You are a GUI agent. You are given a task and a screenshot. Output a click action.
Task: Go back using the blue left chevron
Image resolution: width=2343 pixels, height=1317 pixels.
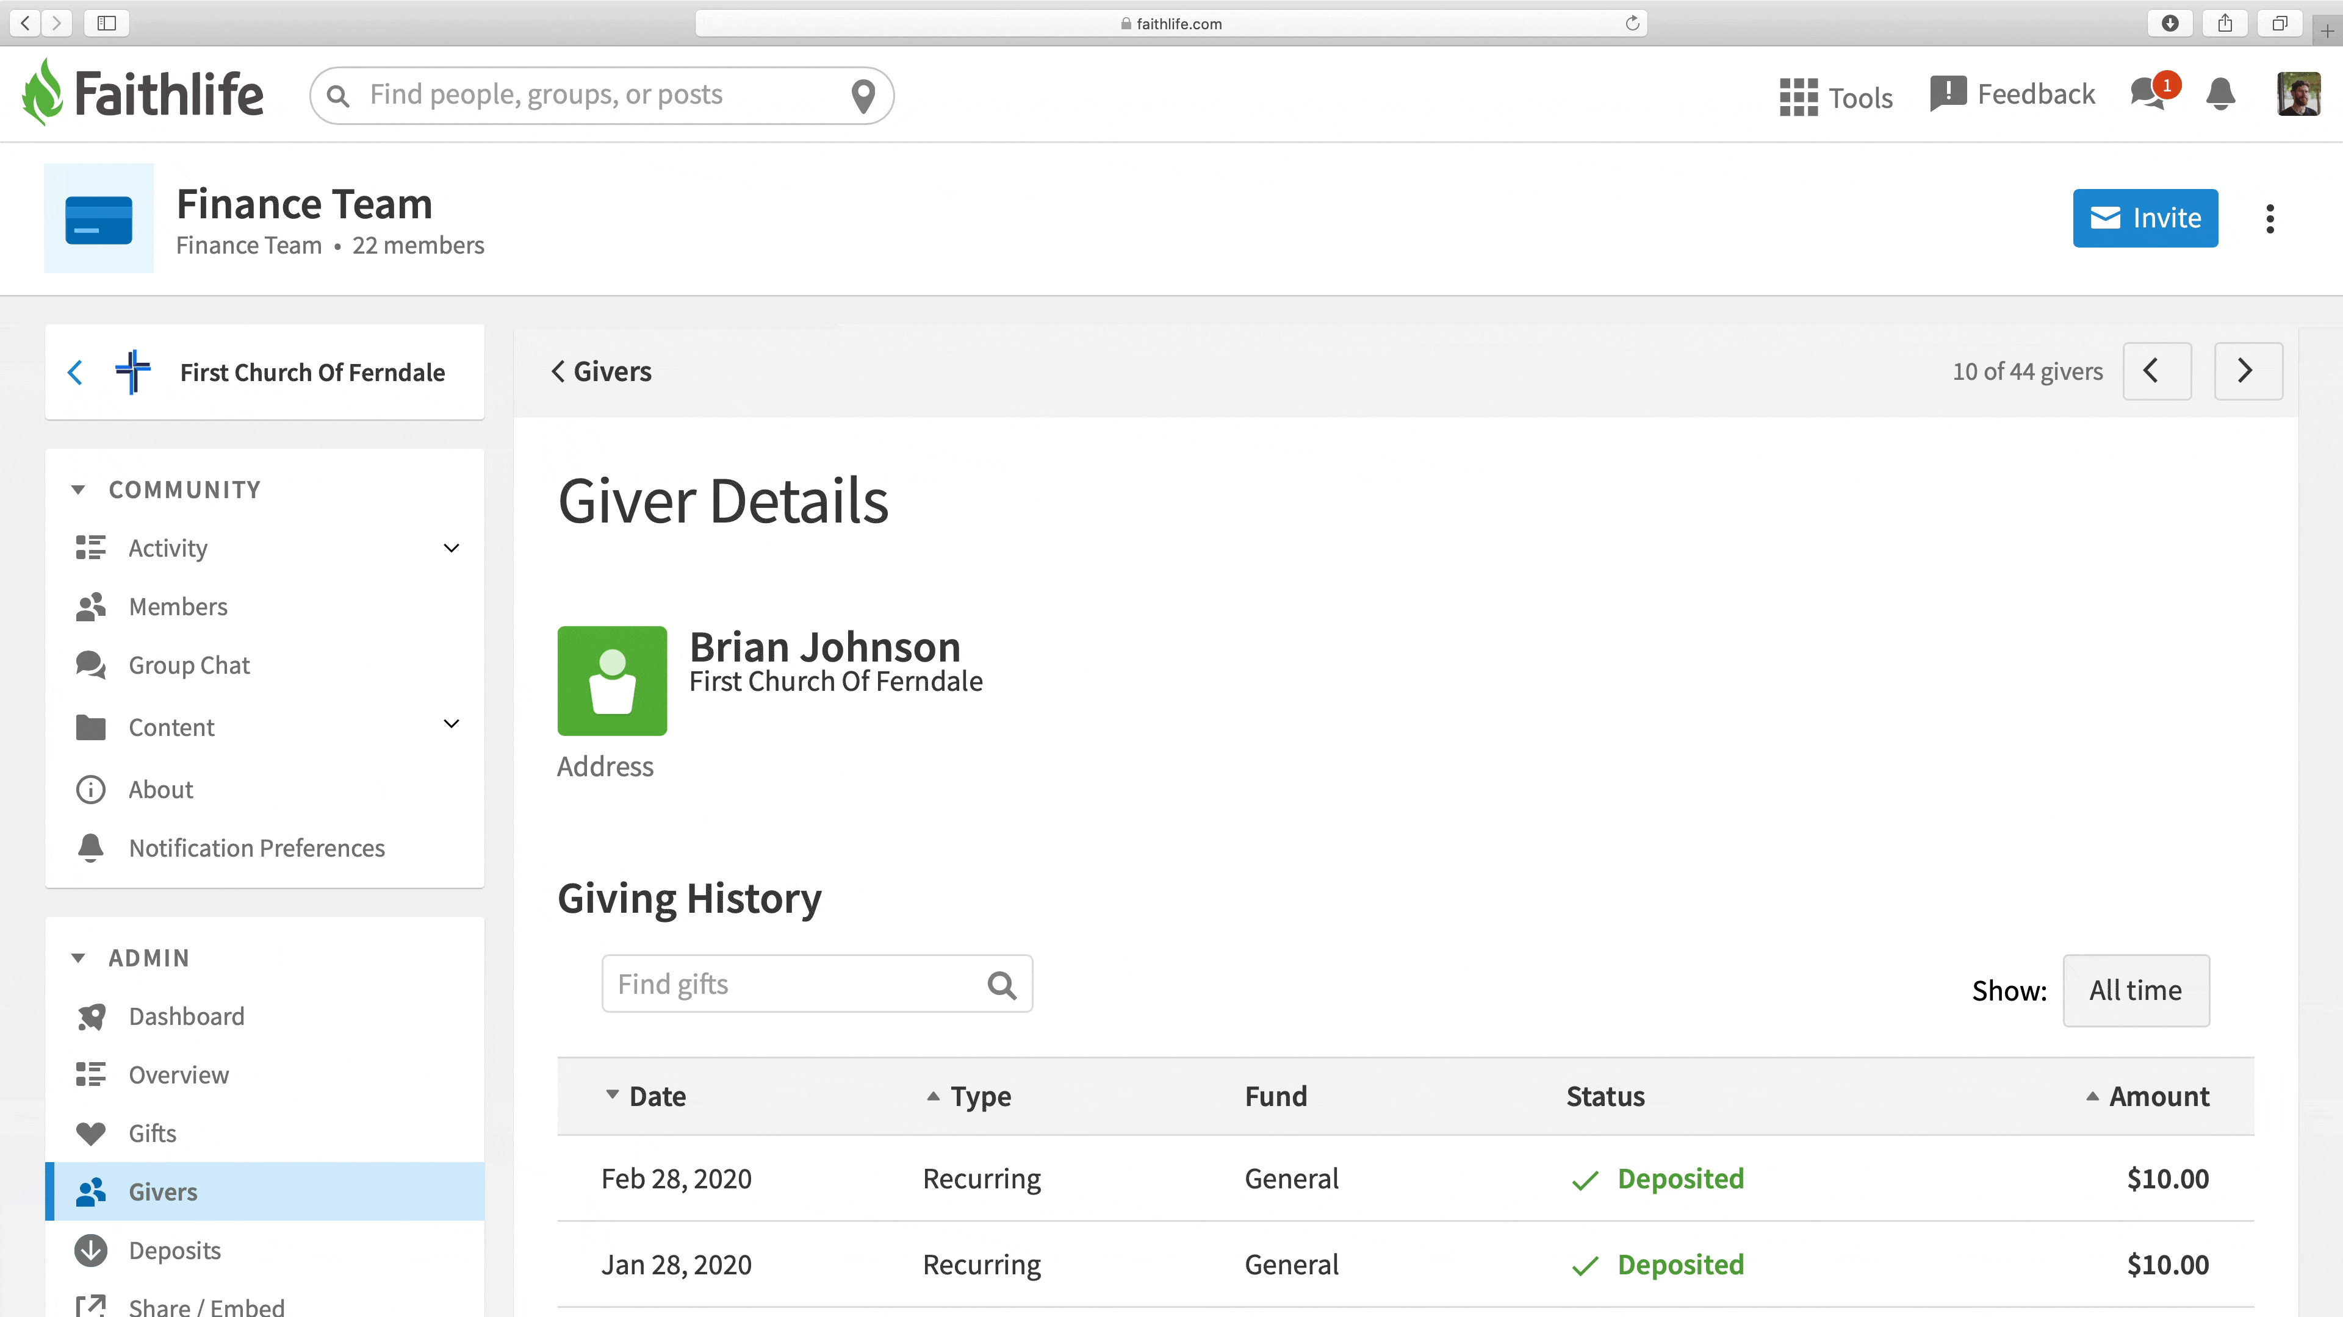[x=76, y=372]
